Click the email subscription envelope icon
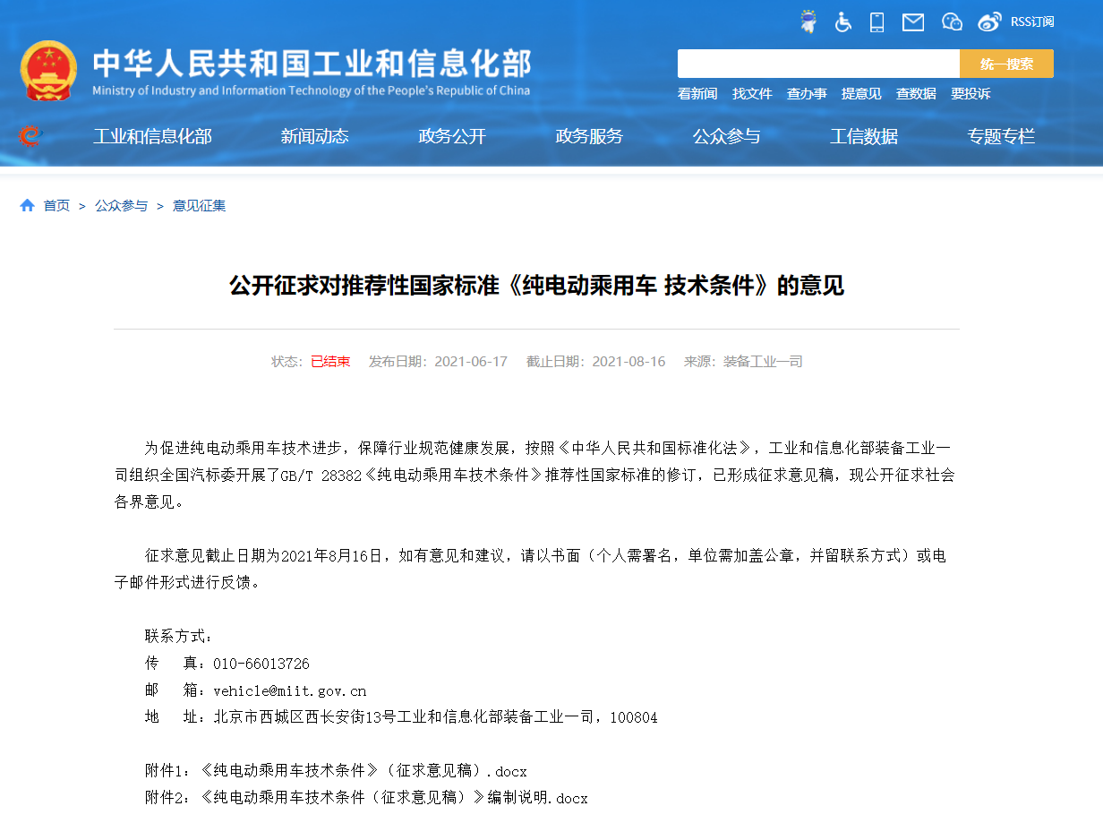1103x823 pixels. [913, 21]
